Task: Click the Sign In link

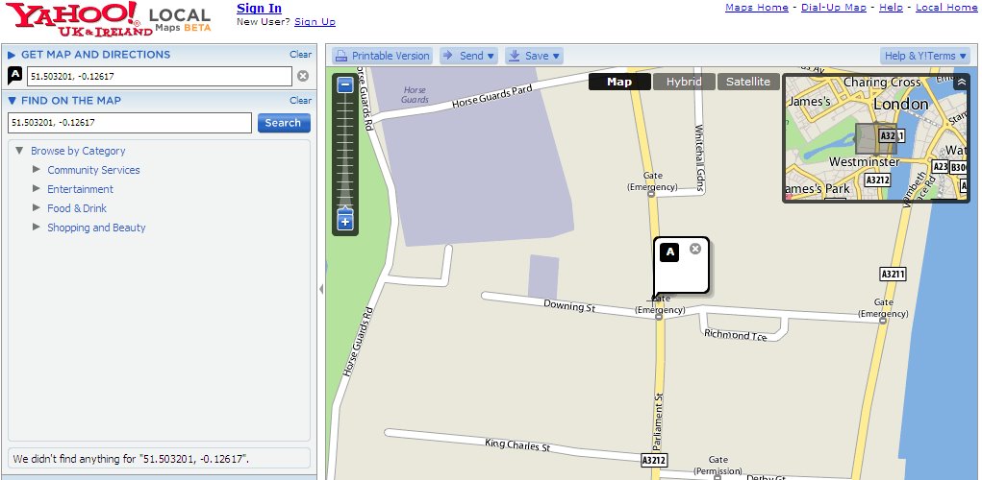Action: point(260,8)
